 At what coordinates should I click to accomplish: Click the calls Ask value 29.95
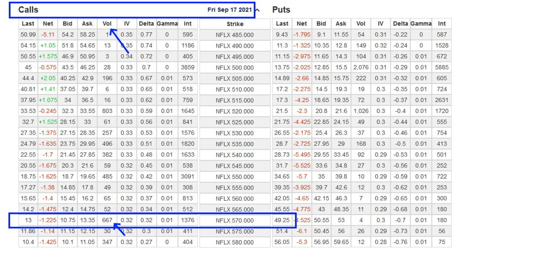[x=87, y=144]
